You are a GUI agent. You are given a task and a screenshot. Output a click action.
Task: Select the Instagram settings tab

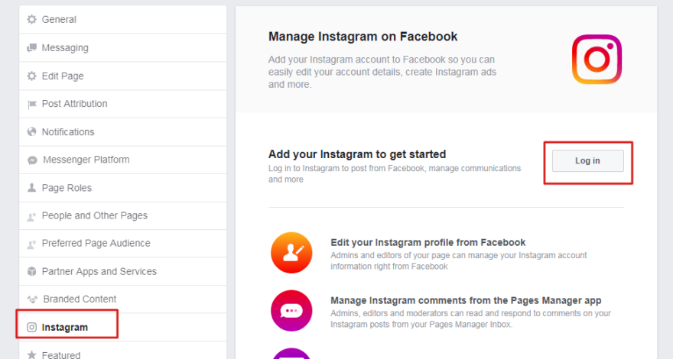pyautogui.click(x=123, y=327)
